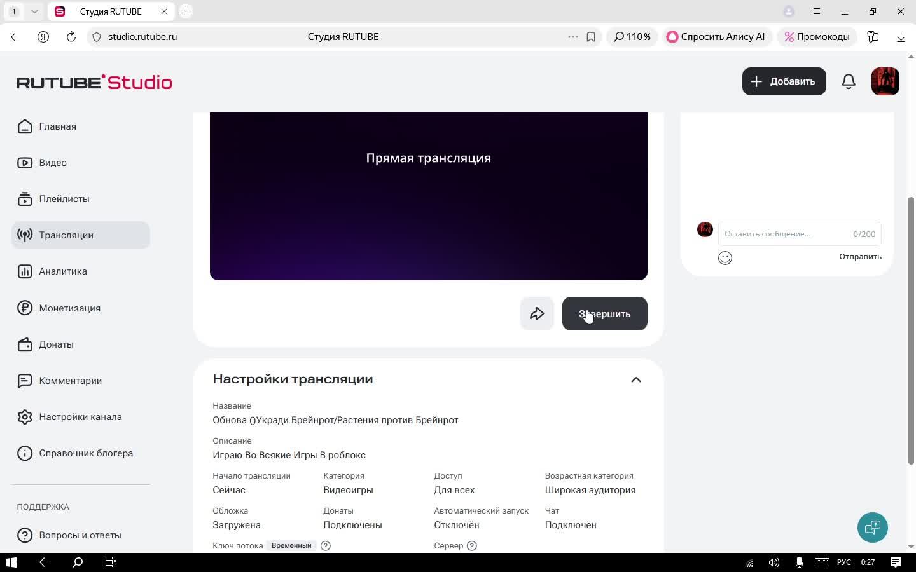Open the Windows notification center
The image size is (916, 572).
point(896,562)
